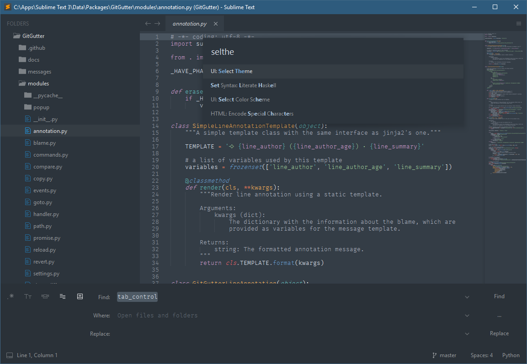Focus the Replace input field
527x364 pixels.
tap(289, 334)
